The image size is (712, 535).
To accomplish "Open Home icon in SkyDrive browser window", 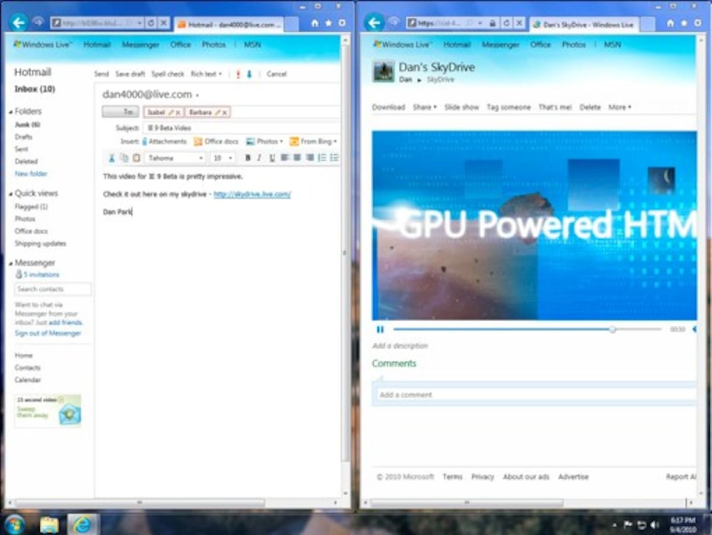I will [x=670, y=23].
